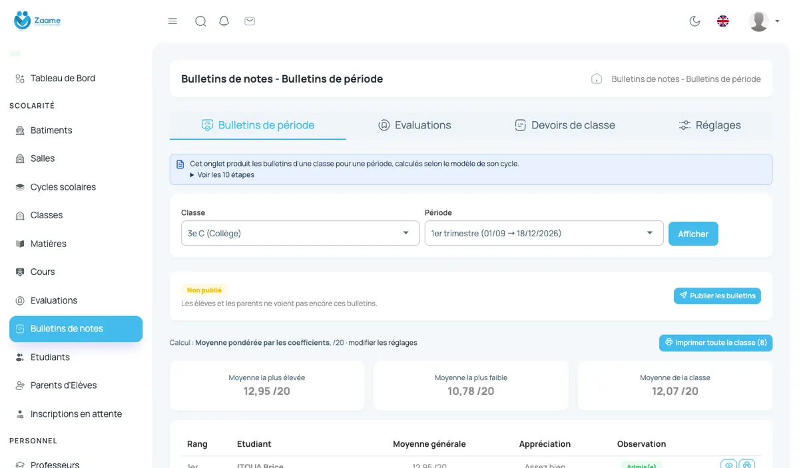The image size is (799, 468).
Task: Open the user avatar menu
Action: pos(759,21)
